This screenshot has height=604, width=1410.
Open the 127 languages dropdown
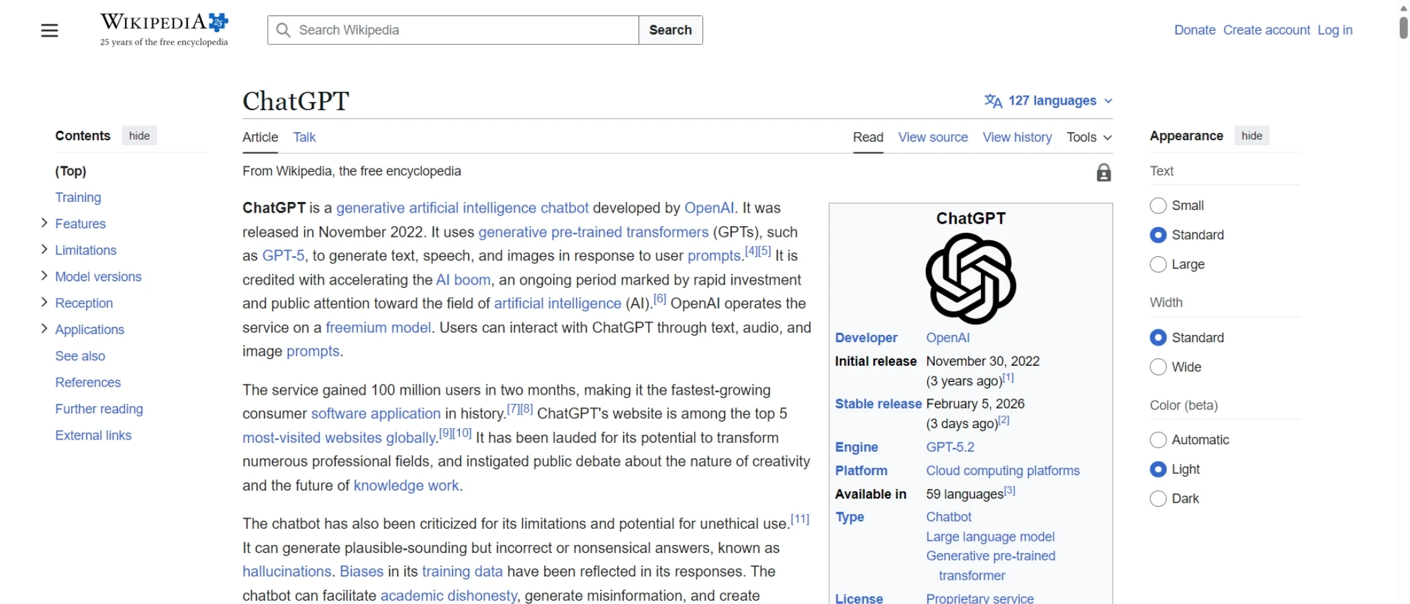pos(1048,101)
